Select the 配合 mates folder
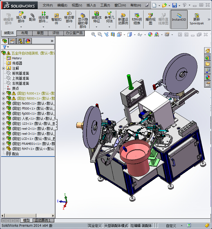This screenshot has height=229, width=212. point(15,154)
